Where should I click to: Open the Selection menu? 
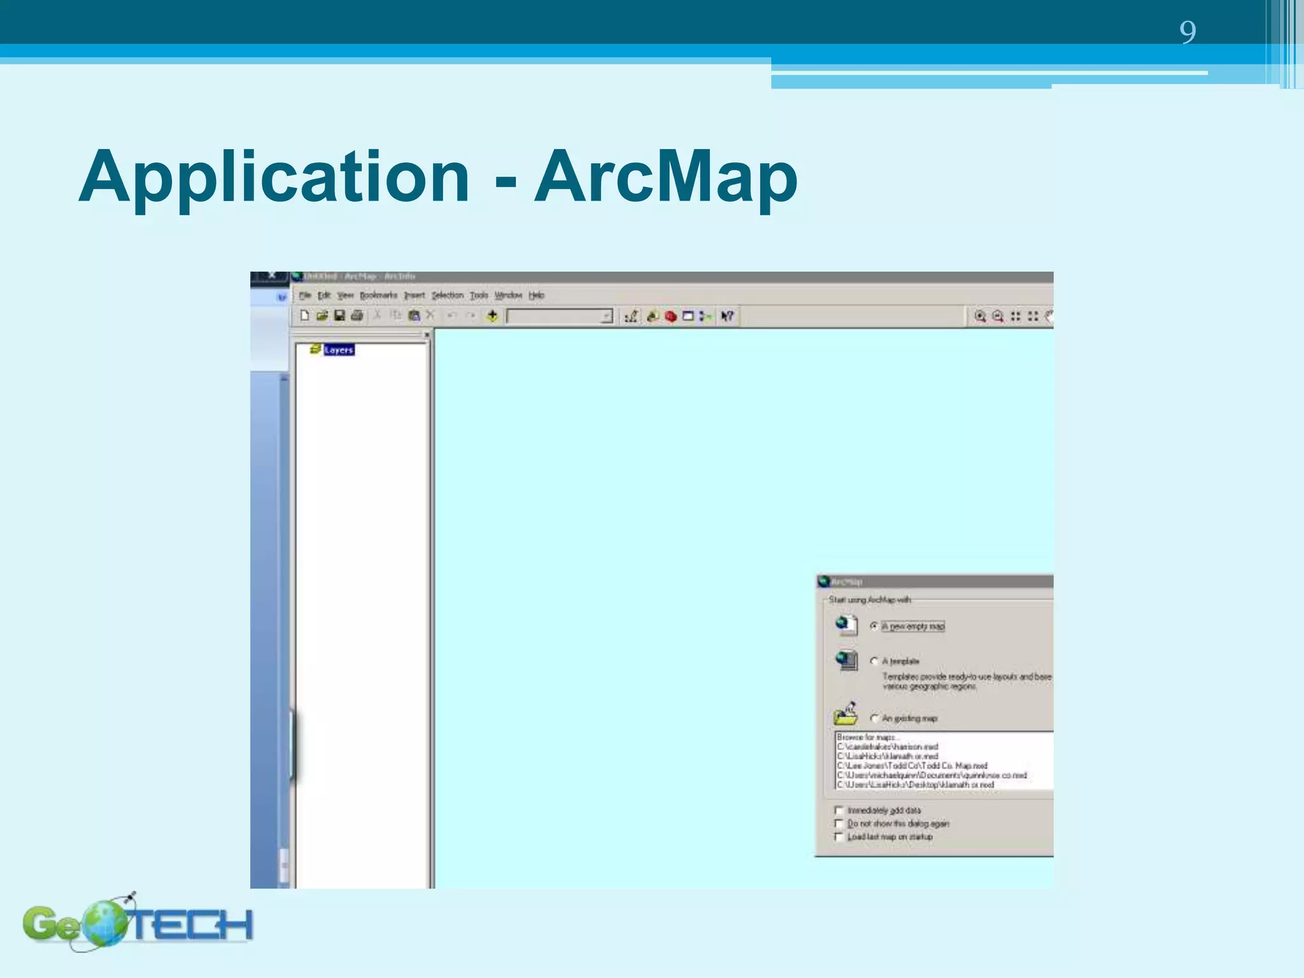click(448, 295)
